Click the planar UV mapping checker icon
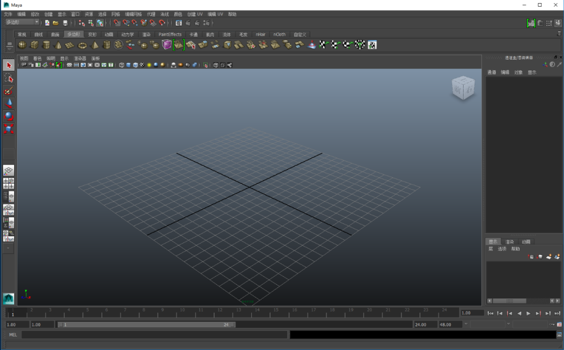The width and height of the screenshot is (564, 350). click(323, 44)
